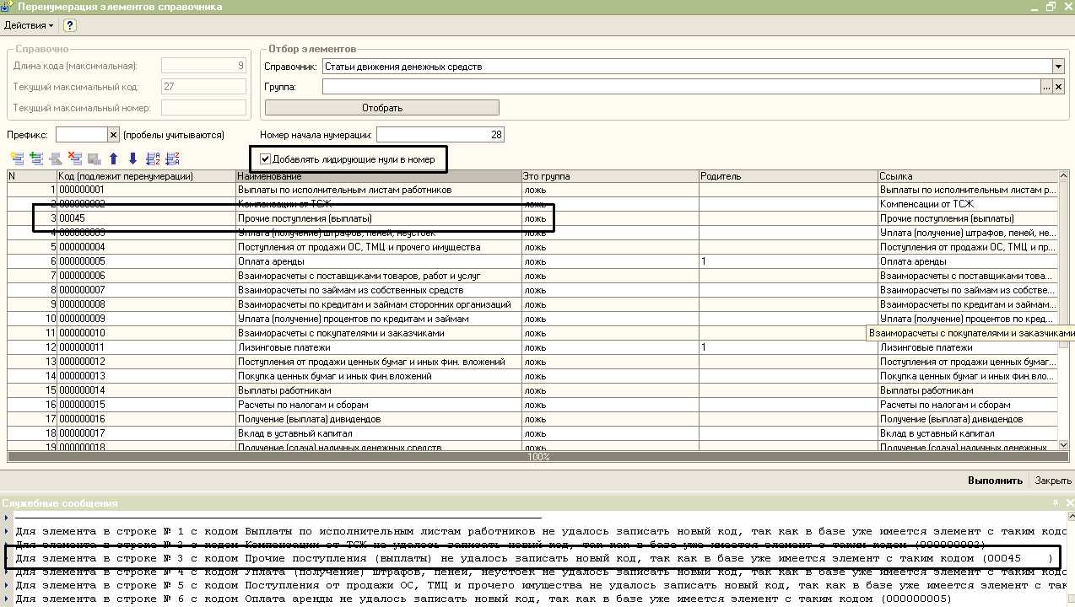
Task: Focus the Префикс input field
Action: [82, 134]
